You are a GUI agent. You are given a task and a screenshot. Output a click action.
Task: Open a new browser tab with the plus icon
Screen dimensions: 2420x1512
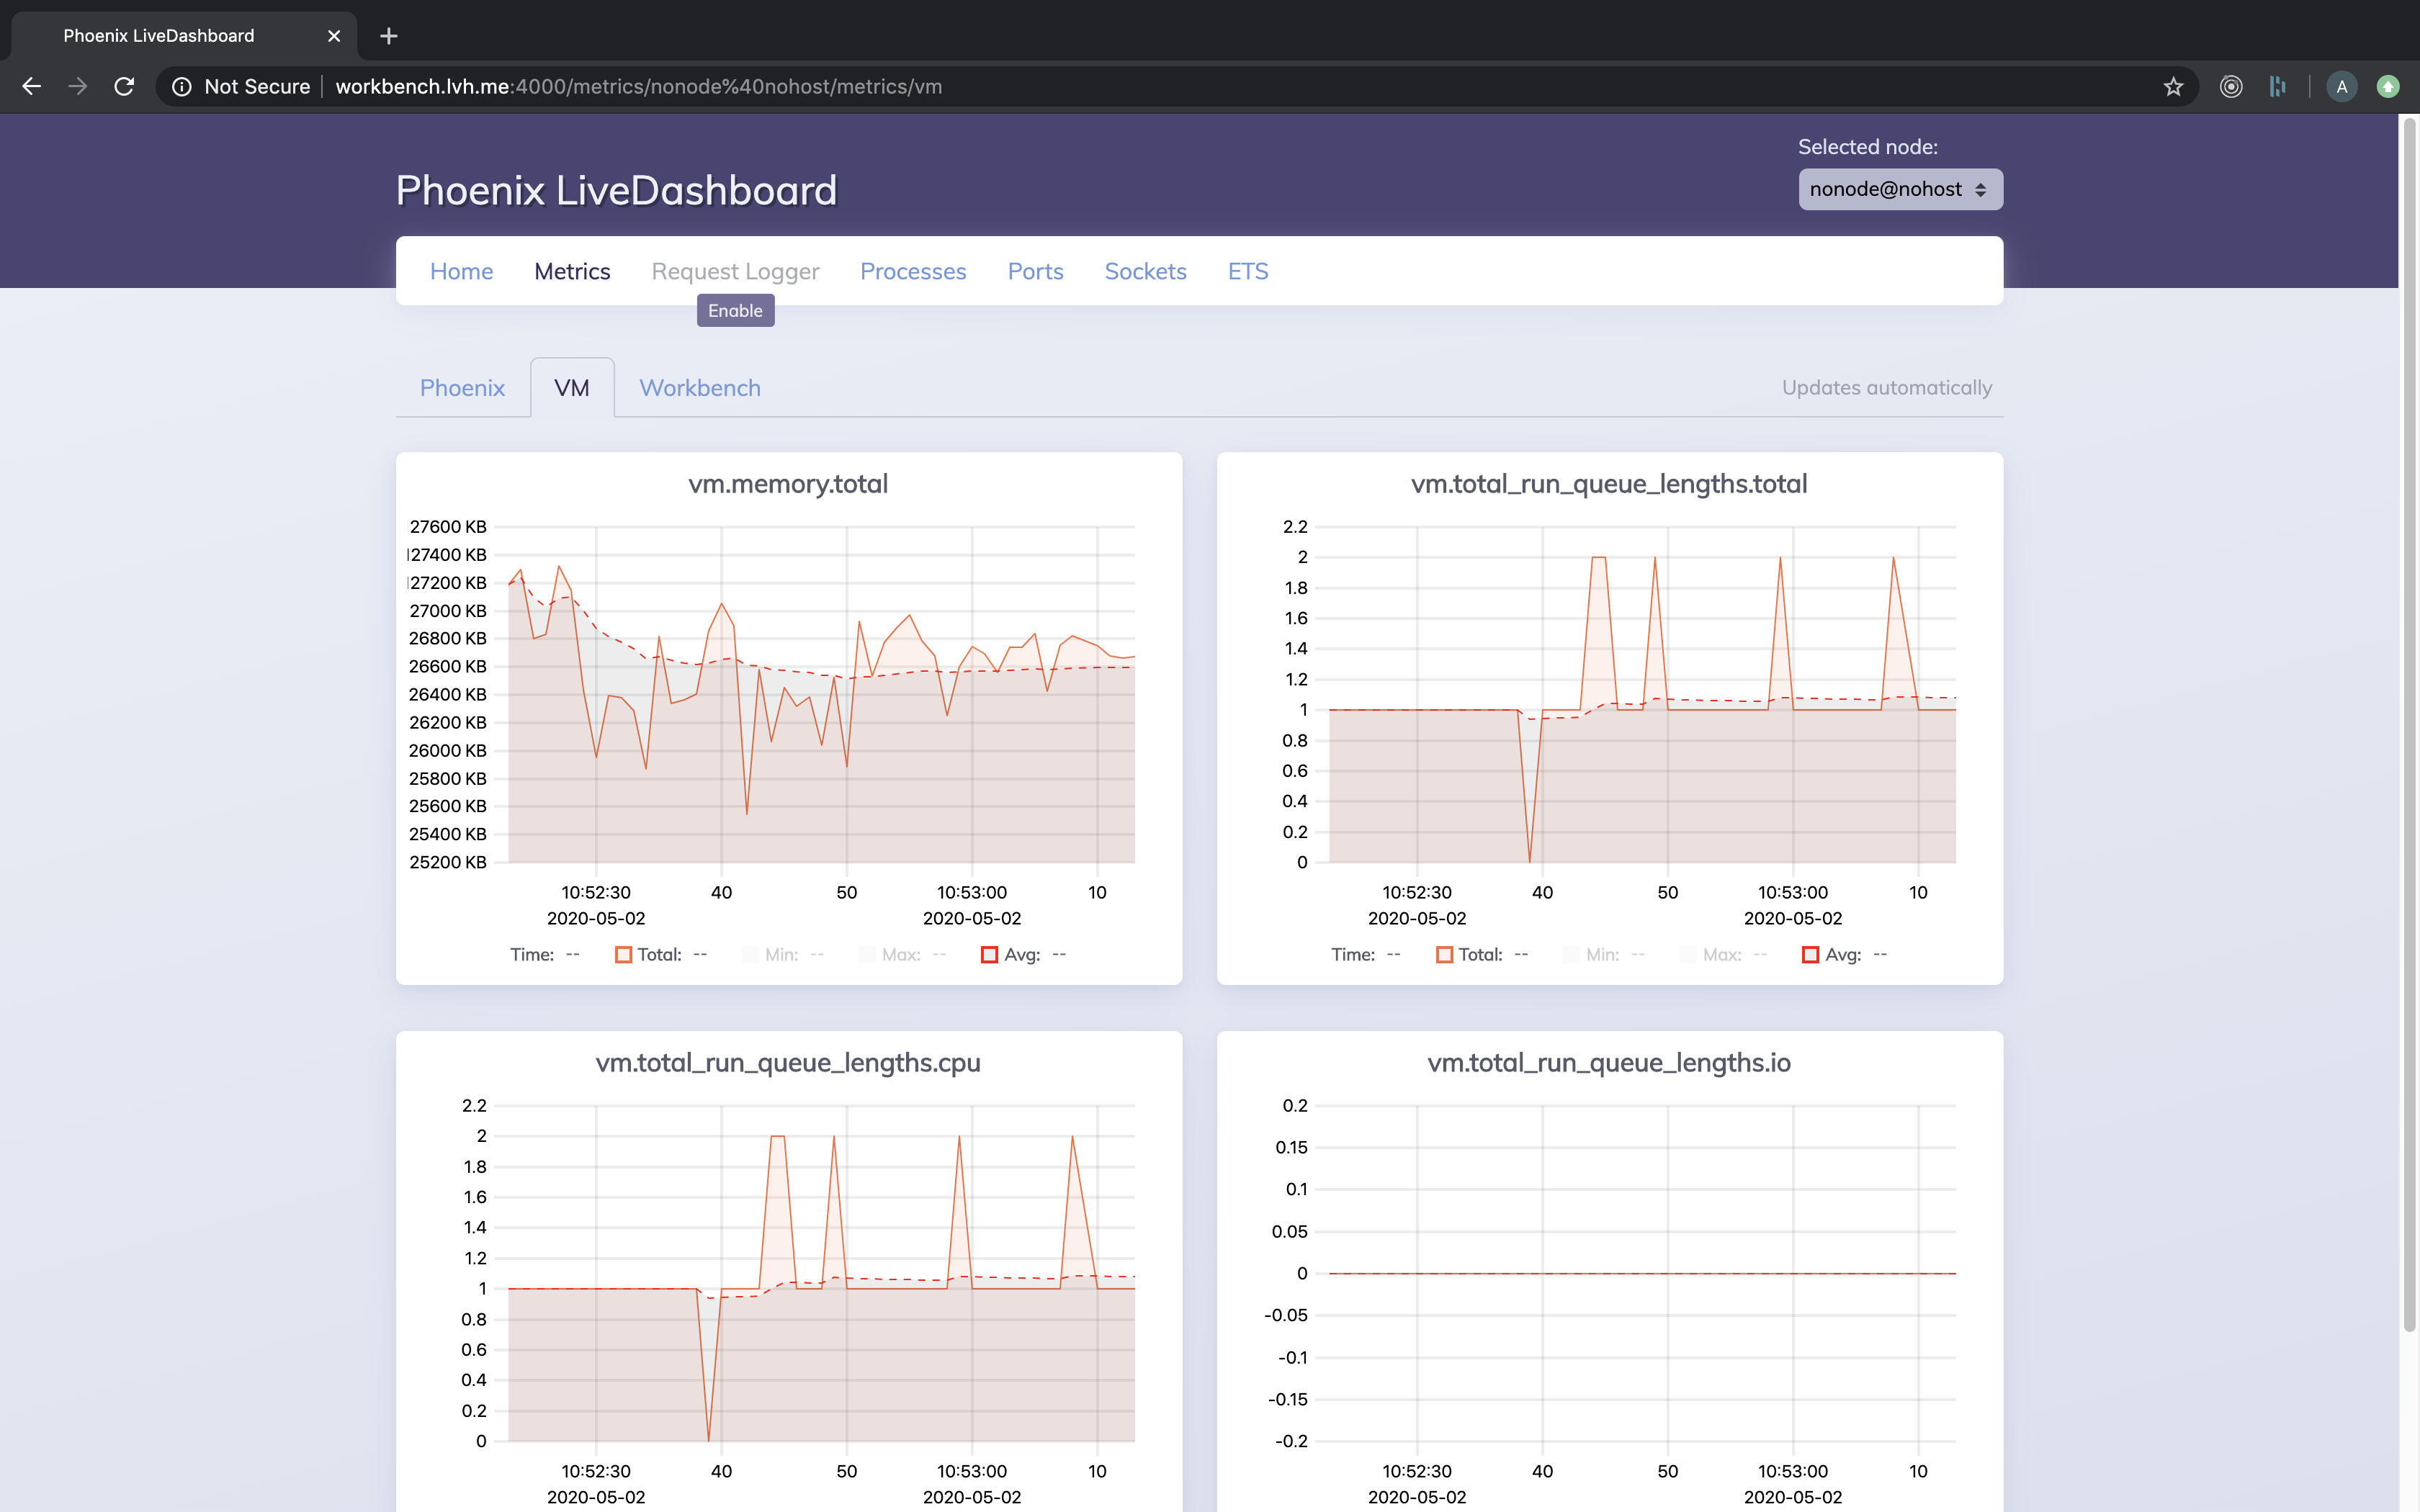click(389, 36)
